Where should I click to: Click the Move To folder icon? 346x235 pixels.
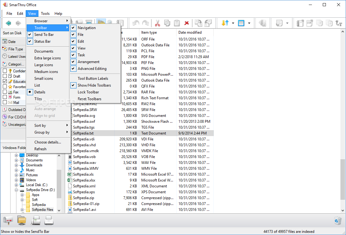pyautogui.click(x=208, y=23)
